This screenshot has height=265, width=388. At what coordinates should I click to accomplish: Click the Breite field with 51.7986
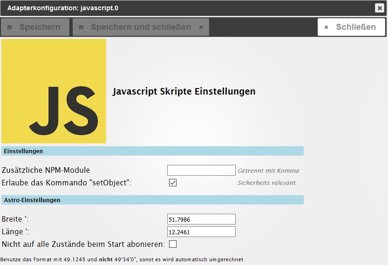[x=201, y=219]
